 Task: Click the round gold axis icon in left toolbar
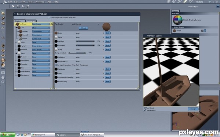coord(3,60)
